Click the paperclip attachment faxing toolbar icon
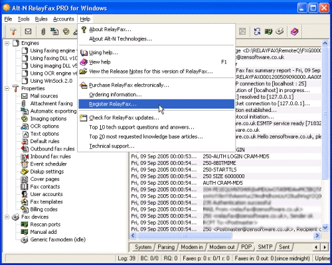This screenshot has width=332, height=265. [x=43, y=32]
